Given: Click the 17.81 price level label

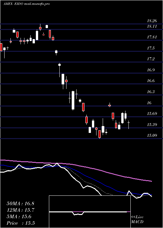Looking at the screenshot, I should point(152,37).
